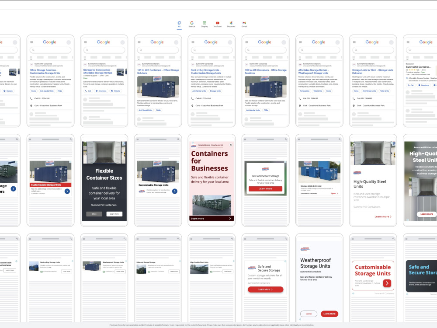Switch to the Search previews tab

(192, 24)
